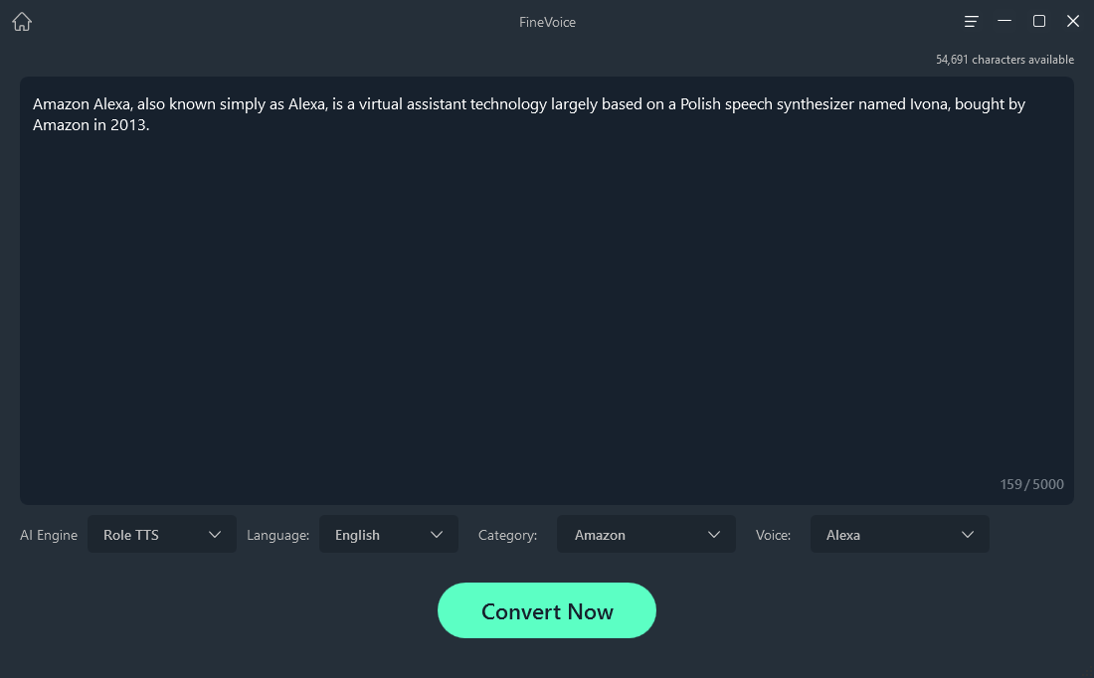This screenshot has width=1094, height=678.
Task: Open the hamburger menu icon in title bar
Action: [x=971, y=22]
